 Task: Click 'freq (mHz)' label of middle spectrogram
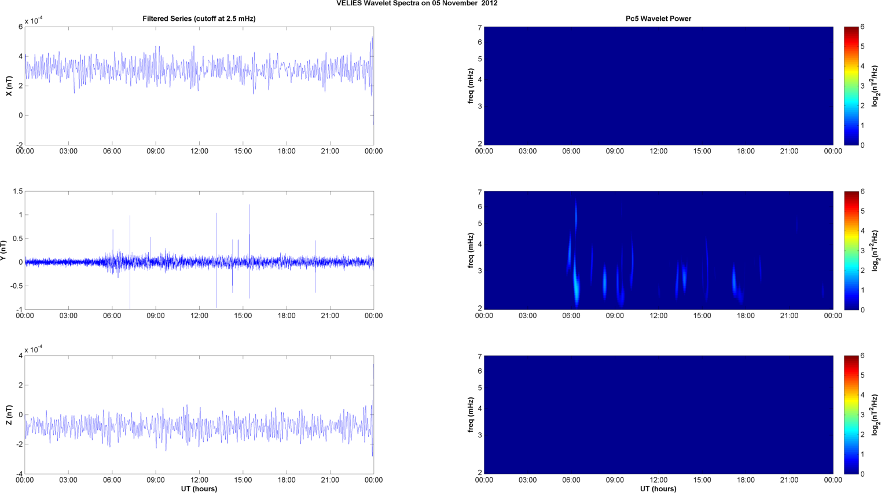[471, 250]
